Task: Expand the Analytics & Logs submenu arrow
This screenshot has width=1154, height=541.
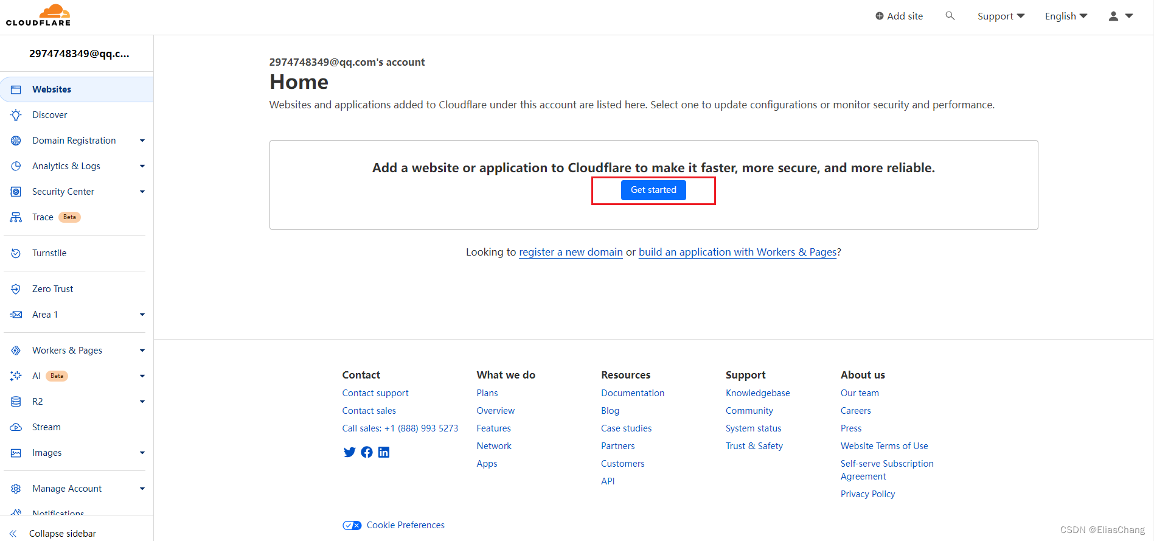Action: click(x=142, y=166)
